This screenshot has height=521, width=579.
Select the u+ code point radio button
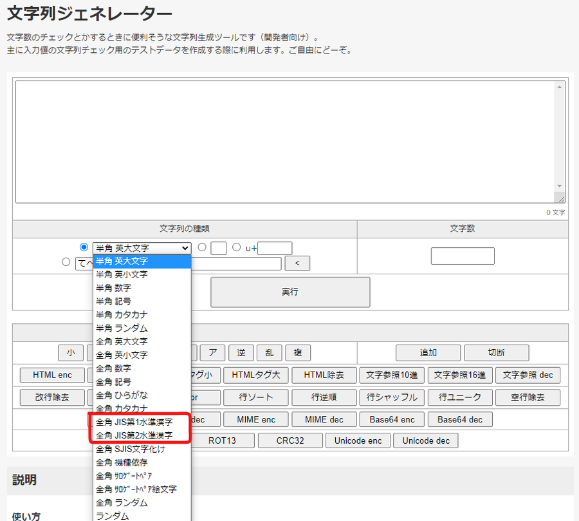pos(236,247)
